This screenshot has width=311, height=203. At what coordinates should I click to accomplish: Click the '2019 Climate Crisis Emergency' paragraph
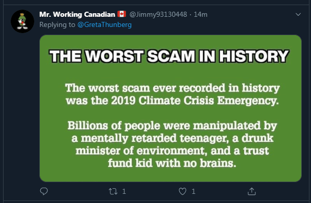coord(172,94)
